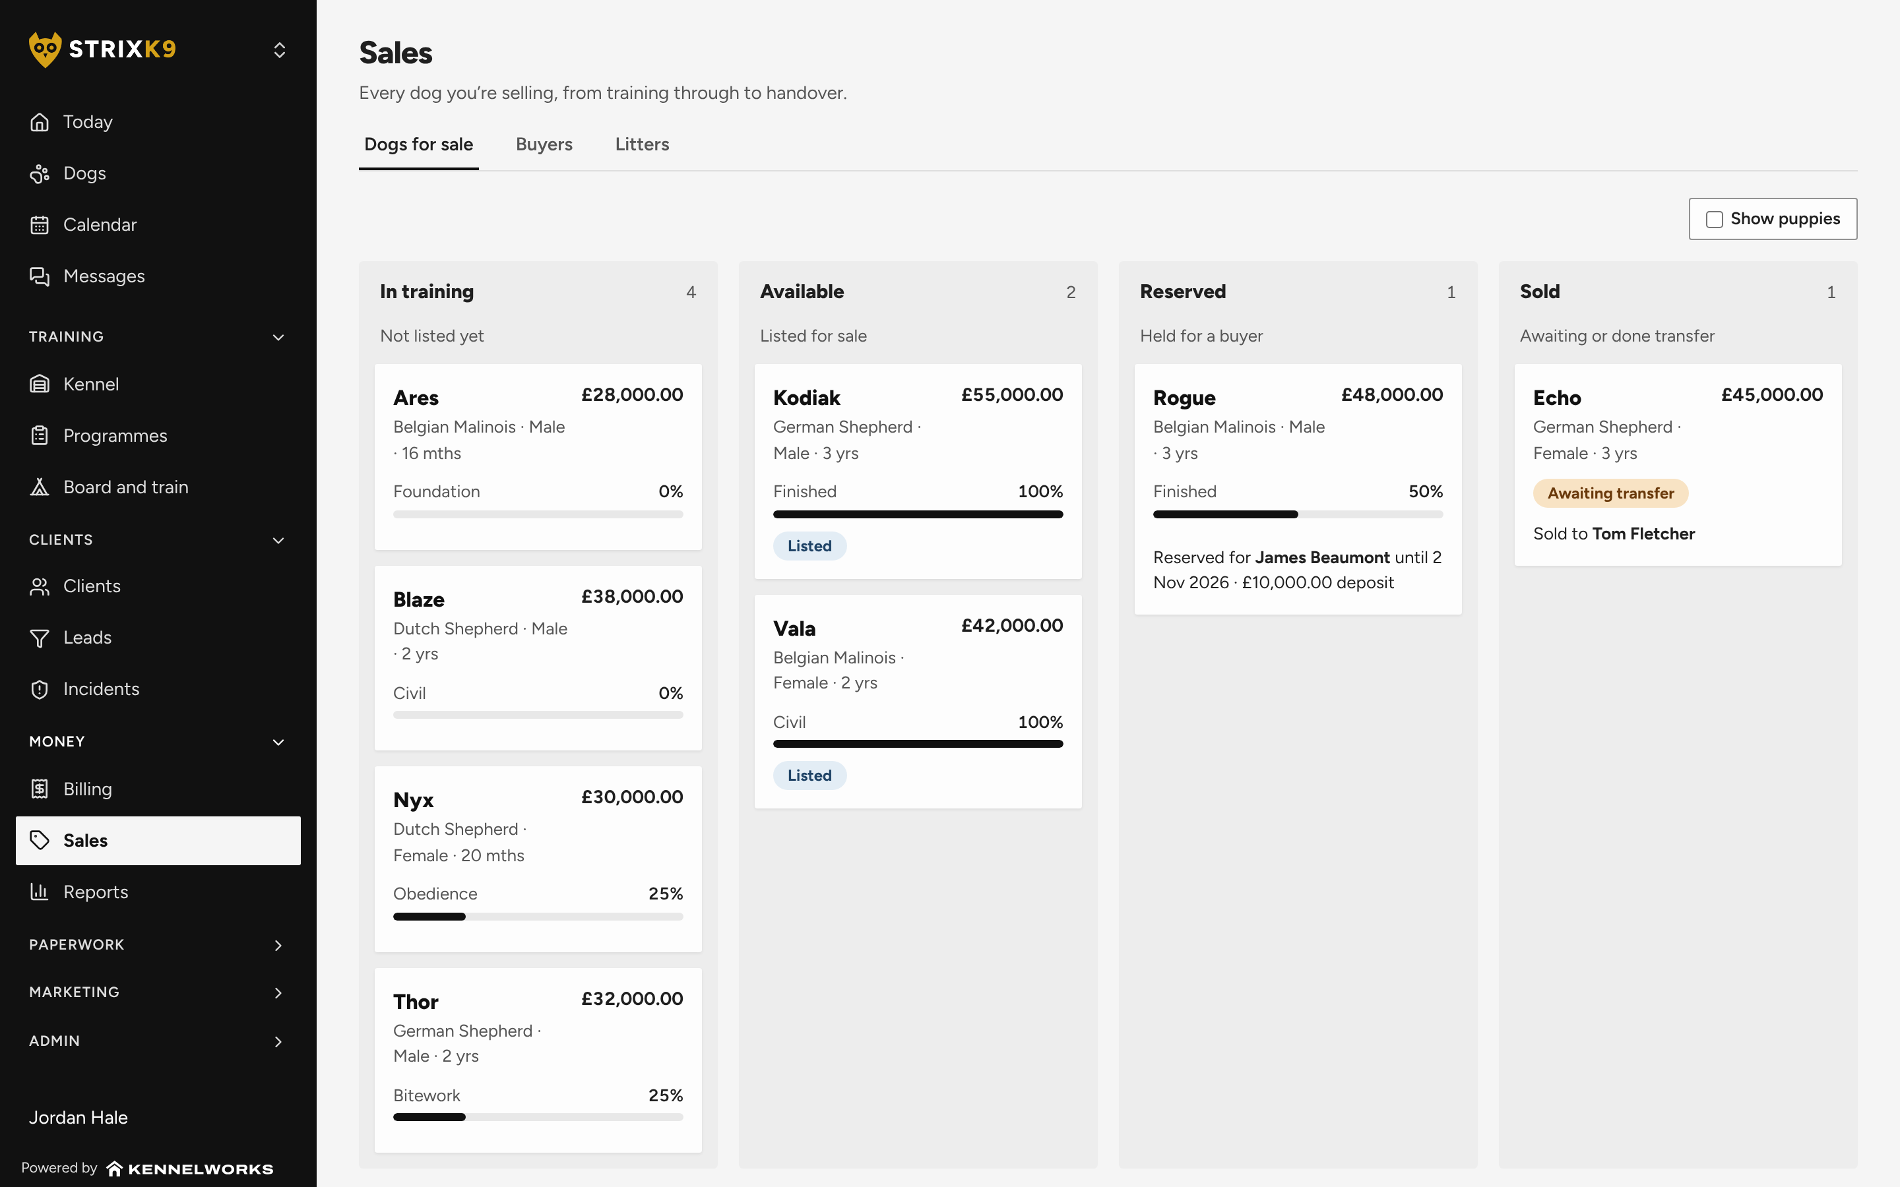Open the Kodiak dog card
The image size is (1900, 1187).
tap(918, 471)
